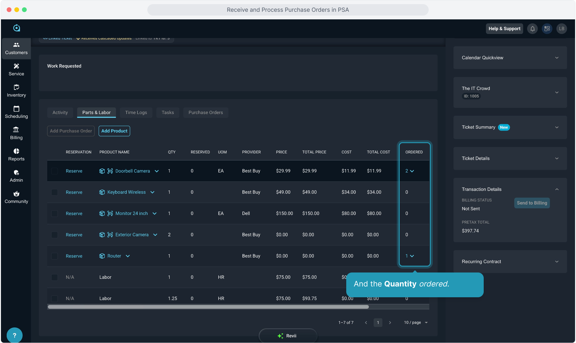Open the Inventory sidebar section
This screenshot has height=343, width=576.
[16, 91]
